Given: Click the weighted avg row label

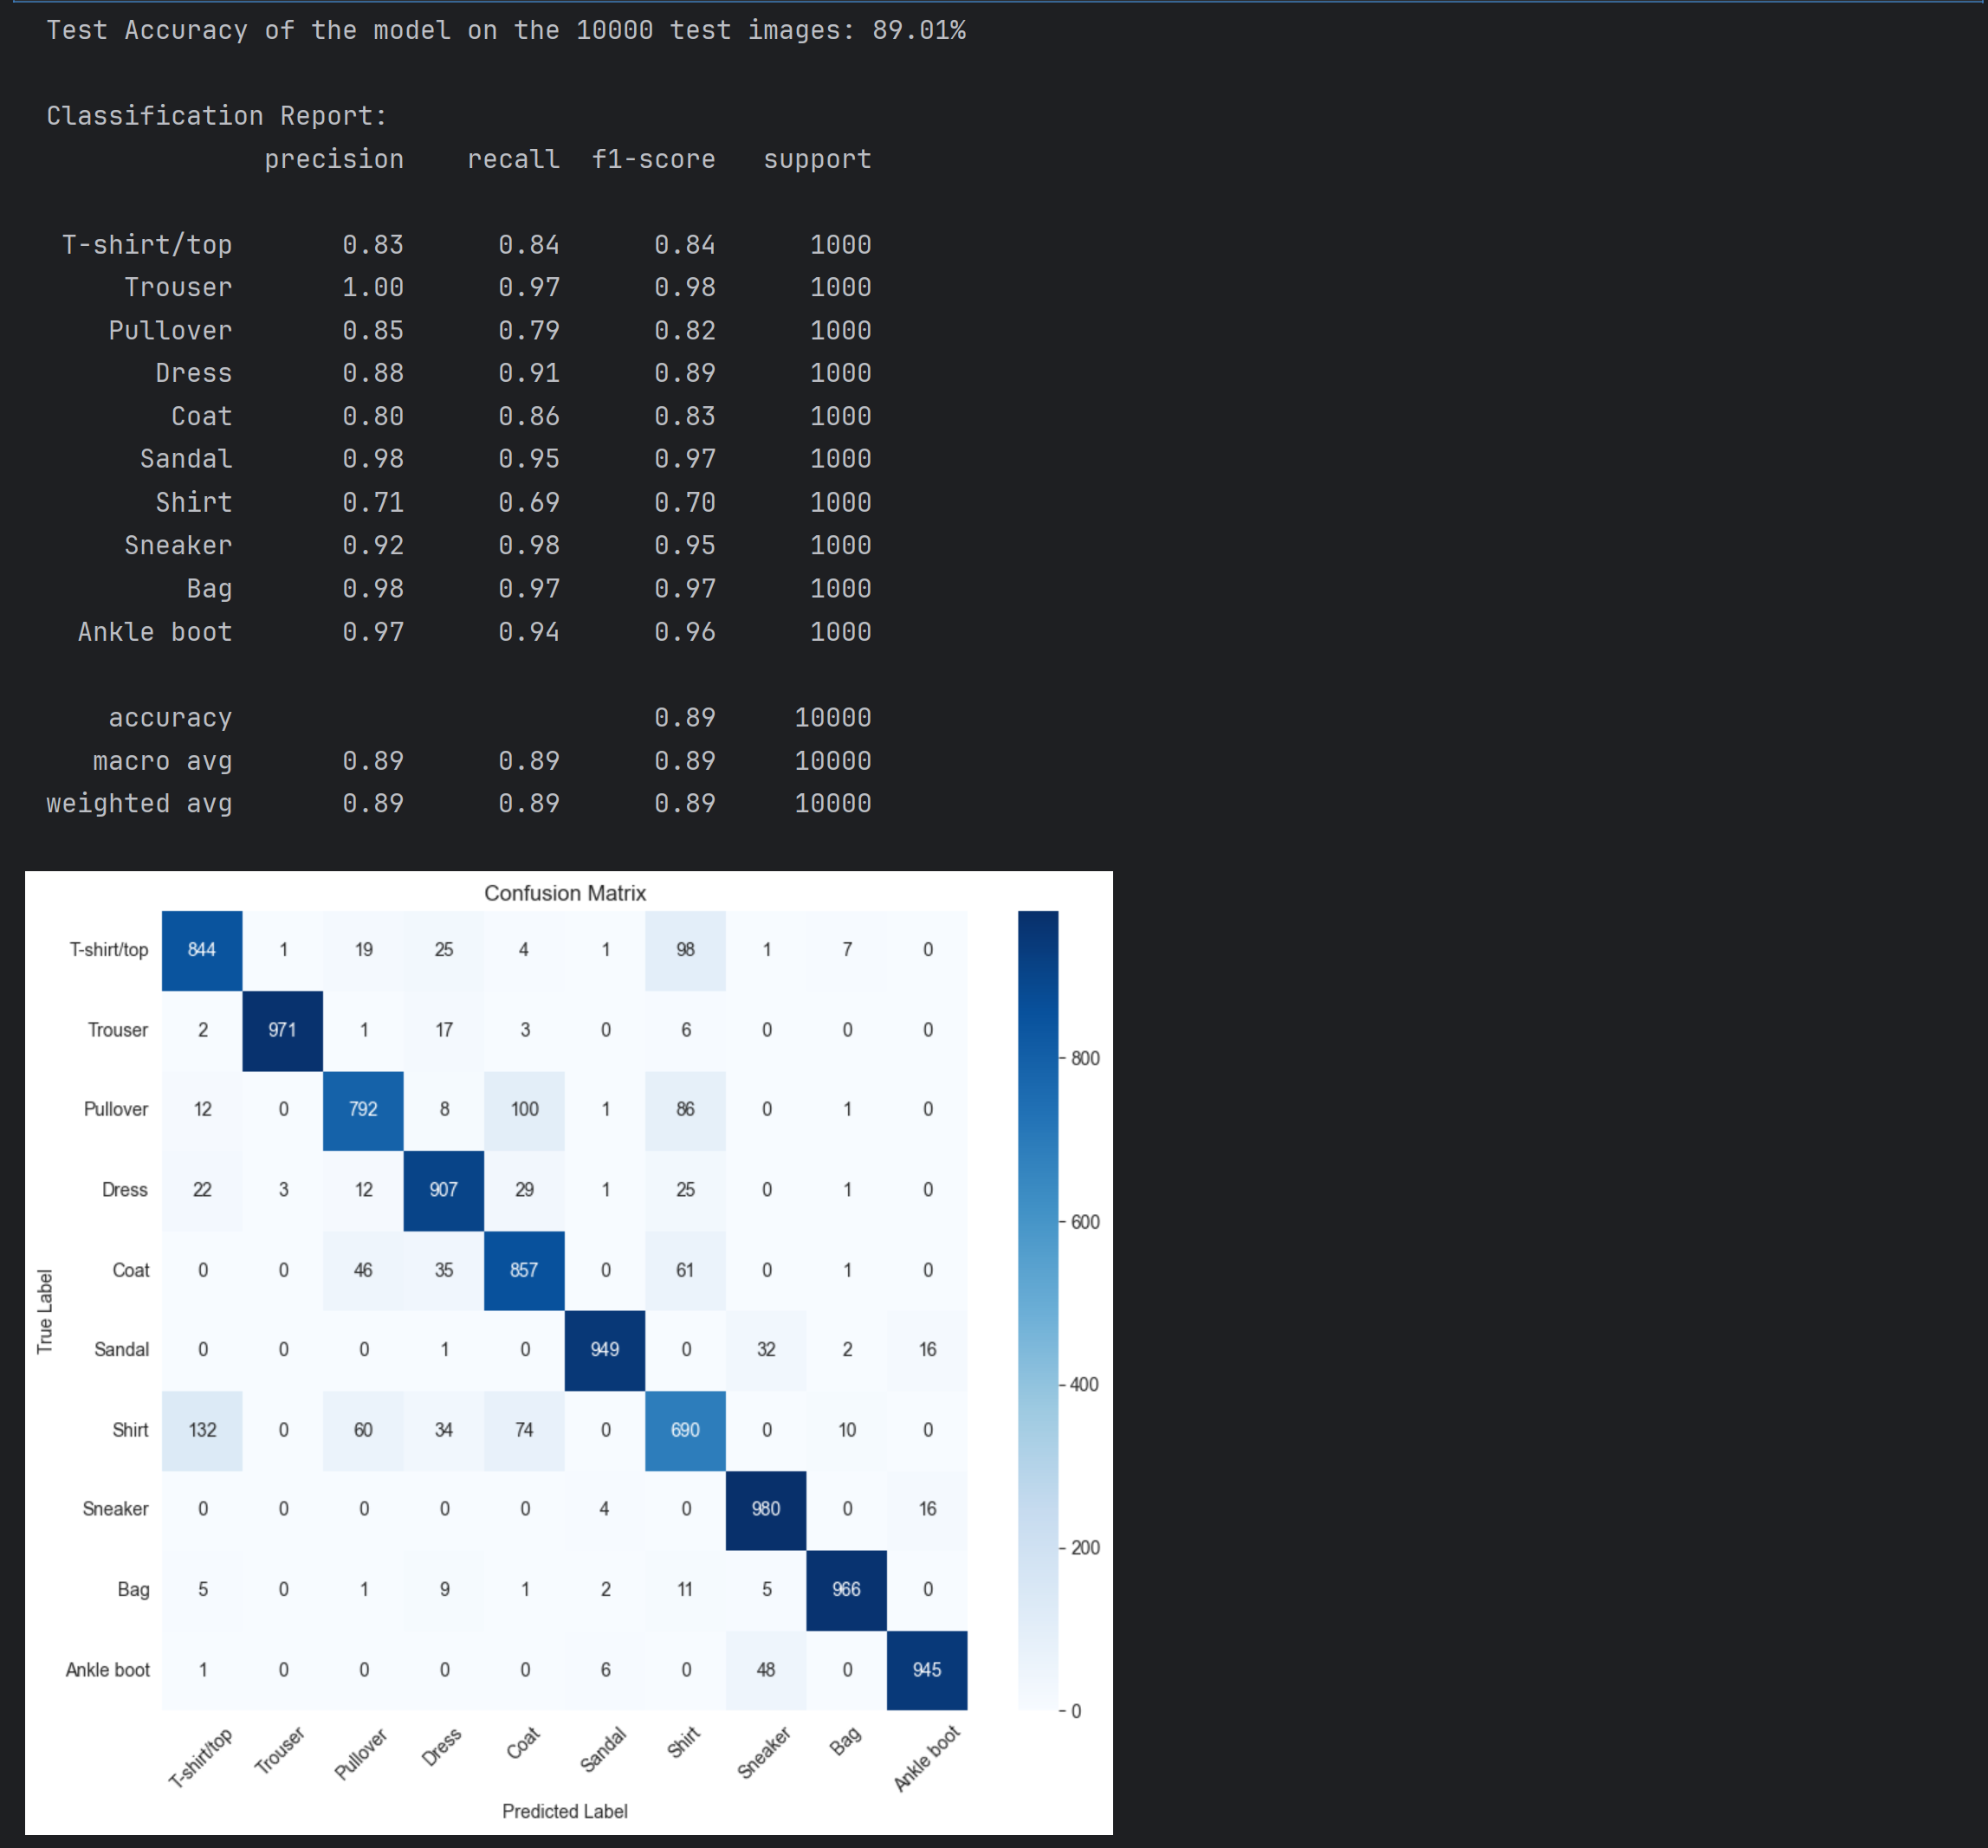Looking at the screenshot, I should pos(139,803).
